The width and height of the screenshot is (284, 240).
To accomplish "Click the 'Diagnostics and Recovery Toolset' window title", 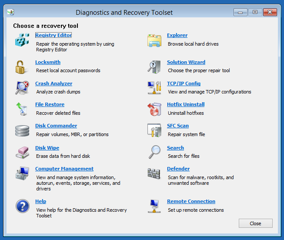I will (124, 13).
